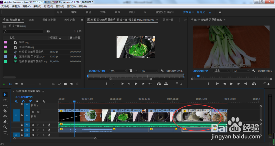The image size is (275, 146).
Task: Toggle V1 track output eye icon
Action: [38, 112]
